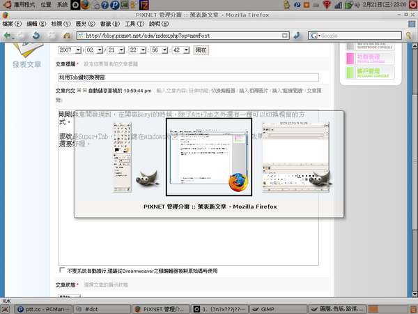418x314 pixels.
Task: Switch to #dot taskbar window
Action: coord(102,309)
